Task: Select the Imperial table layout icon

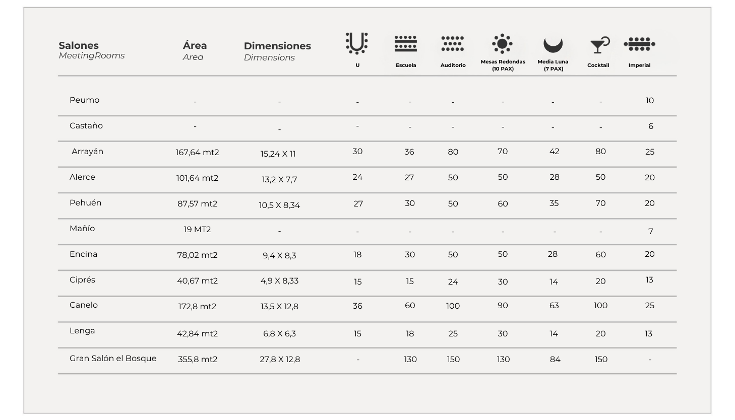Action: click(639, 44)
